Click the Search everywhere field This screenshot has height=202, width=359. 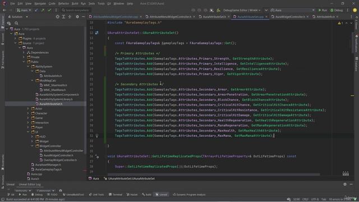pos(76,10)
